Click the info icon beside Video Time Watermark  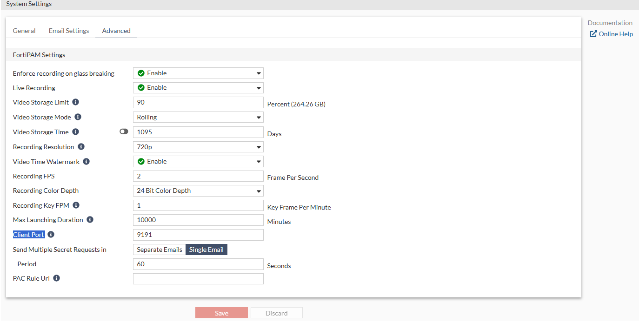coord(86,161)
